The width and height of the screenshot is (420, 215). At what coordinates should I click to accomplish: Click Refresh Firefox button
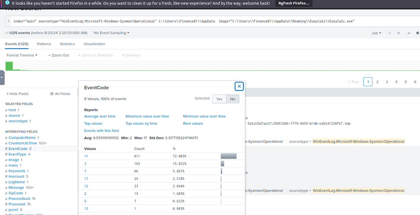tap(294, 3)
